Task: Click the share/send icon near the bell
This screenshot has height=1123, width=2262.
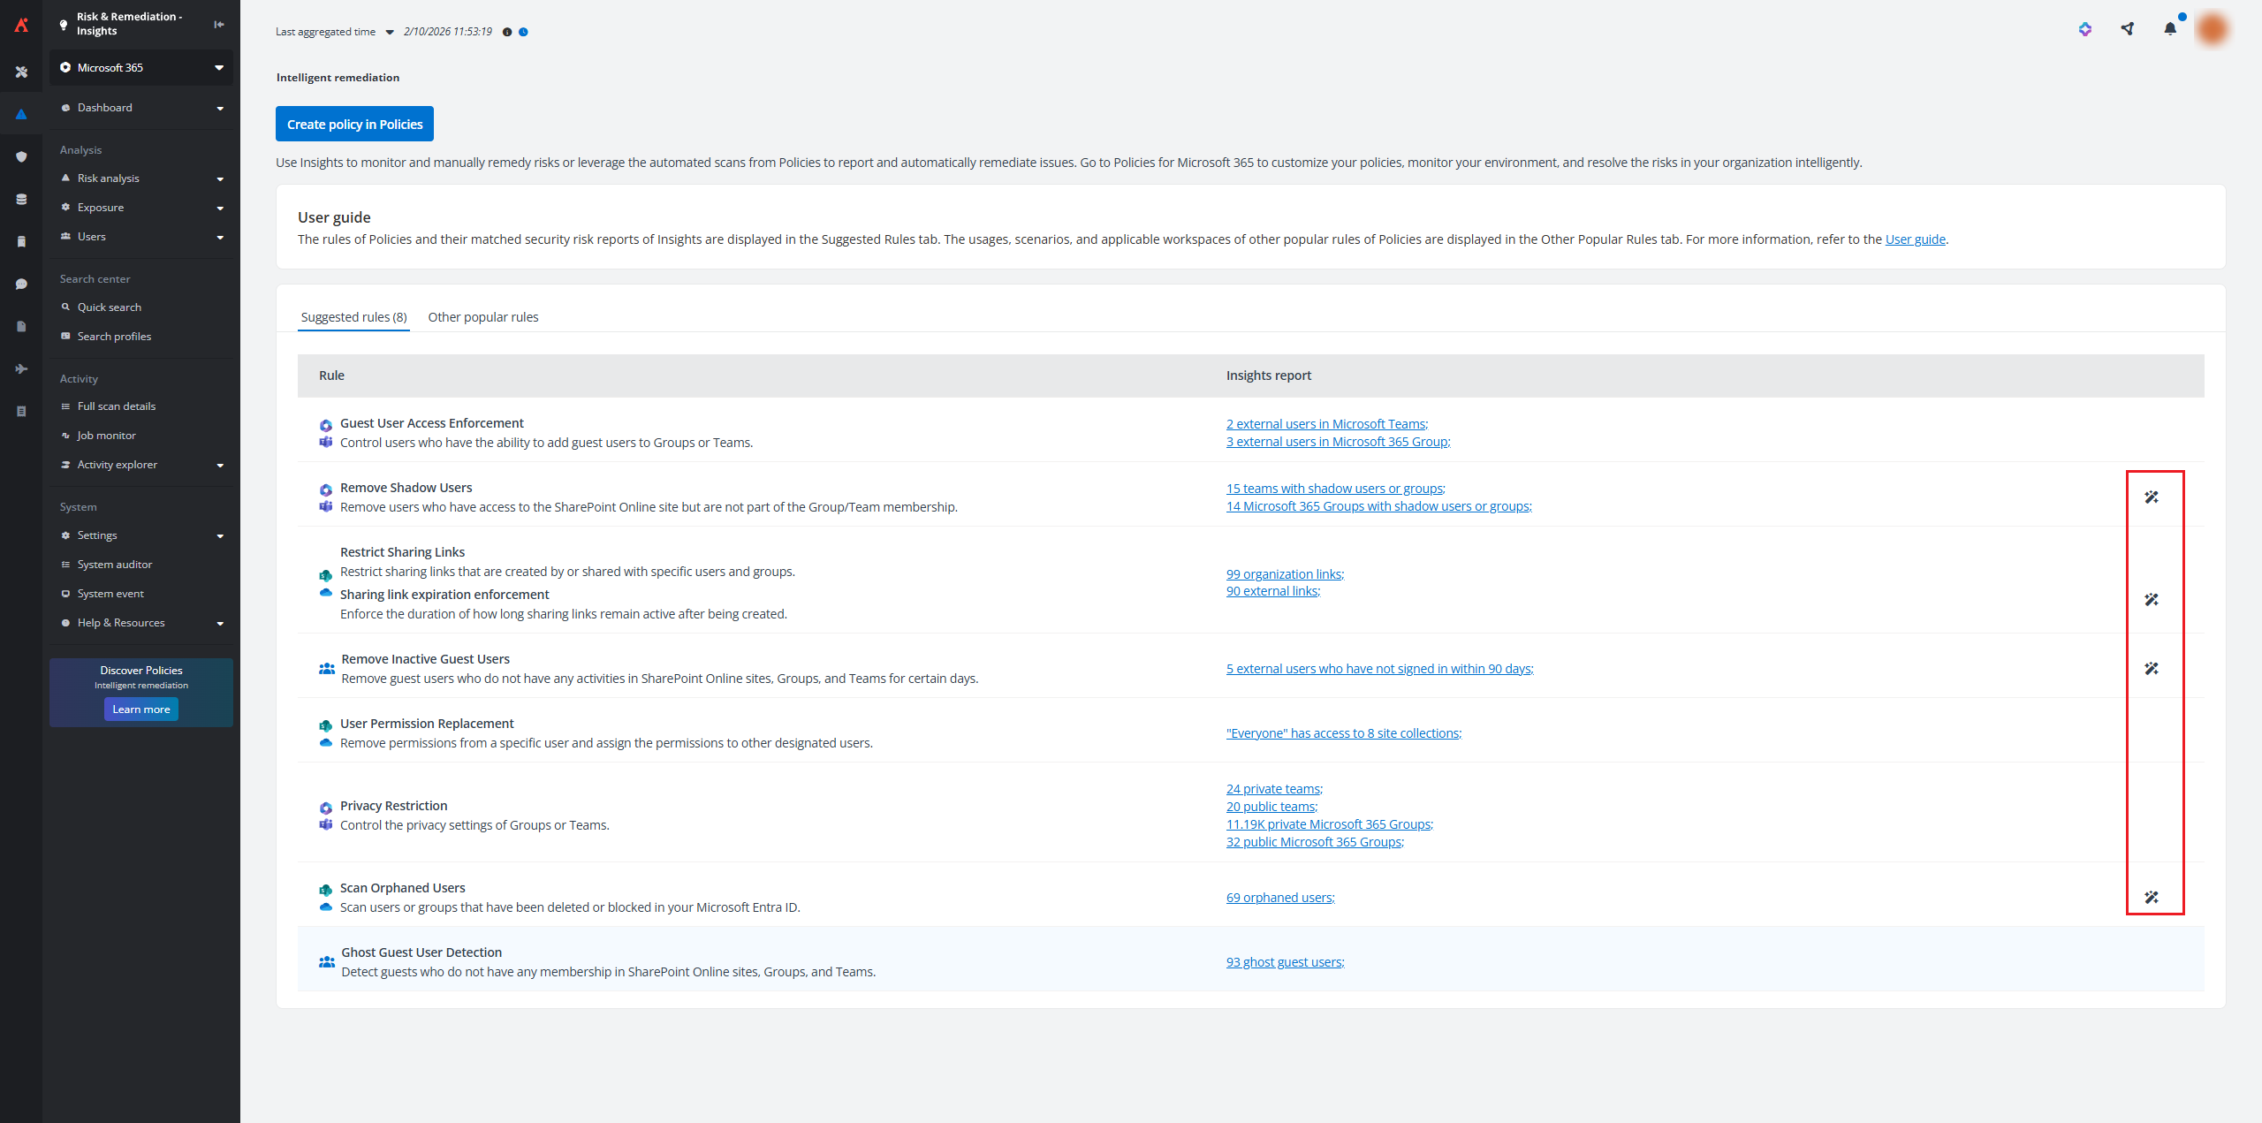Action: pos(2128,27)
